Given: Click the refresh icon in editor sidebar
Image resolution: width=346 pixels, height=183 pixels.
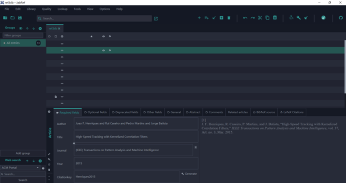Looking at the screenshot, I should coord(49,165).
